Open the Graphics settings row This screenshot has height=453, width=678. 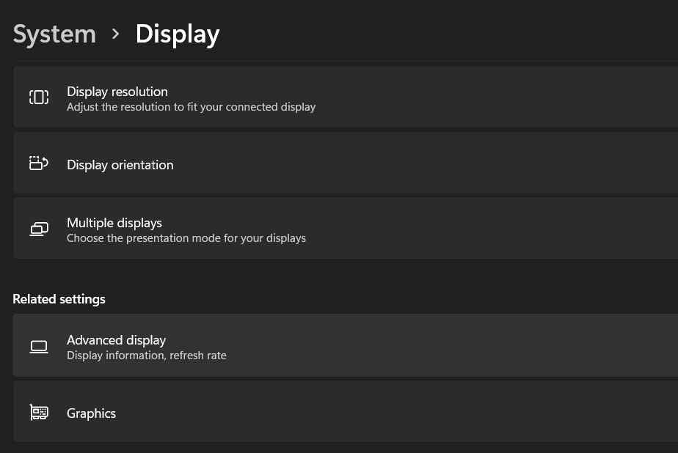click(x=346, y=411)
